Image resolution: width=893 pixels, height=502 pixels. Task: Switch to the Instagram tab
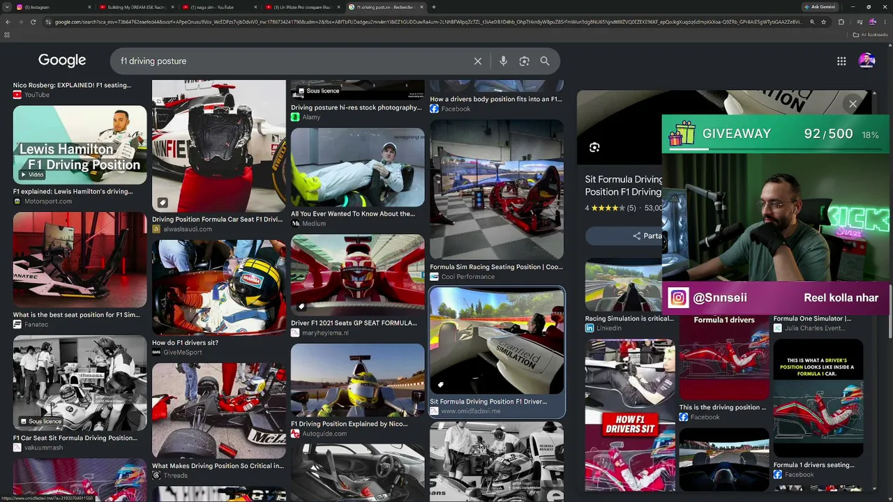54,7
